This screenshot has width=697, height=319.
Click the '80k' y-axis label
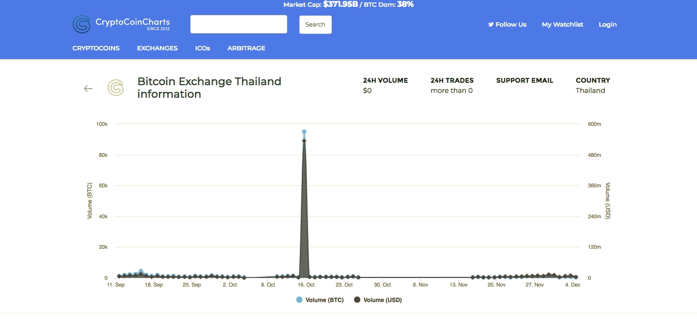click(103, 155)
